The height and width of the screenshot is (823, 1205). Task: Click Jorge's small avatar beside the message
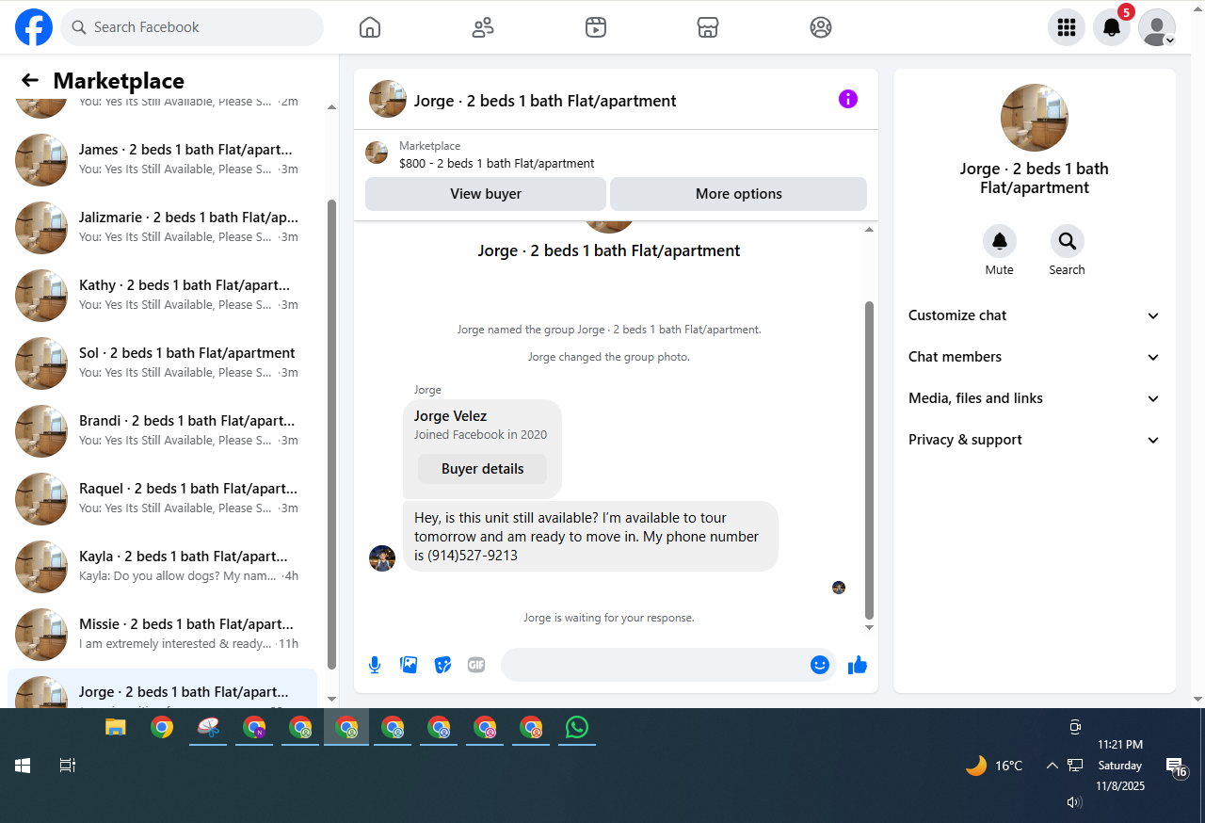382,558
